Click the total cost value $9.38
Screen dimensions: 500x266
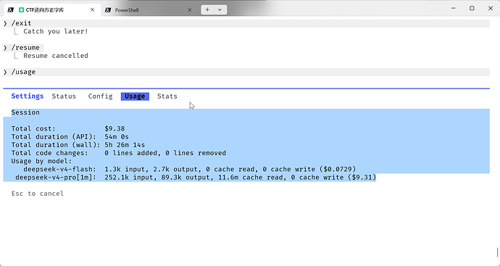pos(114,128)
